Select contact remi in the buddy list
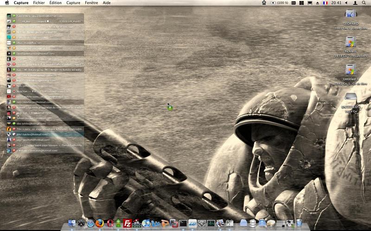This screenshot has height=231, width=371. point(35,102)
